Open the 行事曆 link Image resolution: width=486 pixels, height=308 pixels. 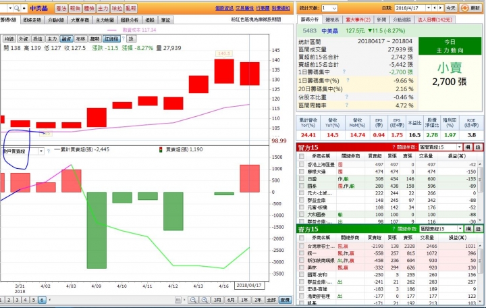tap(263, 8)
